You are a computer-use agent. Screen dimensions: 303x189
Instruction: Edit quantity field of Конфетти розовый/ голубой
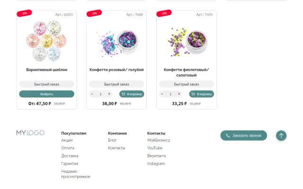[x=100, y=94]
